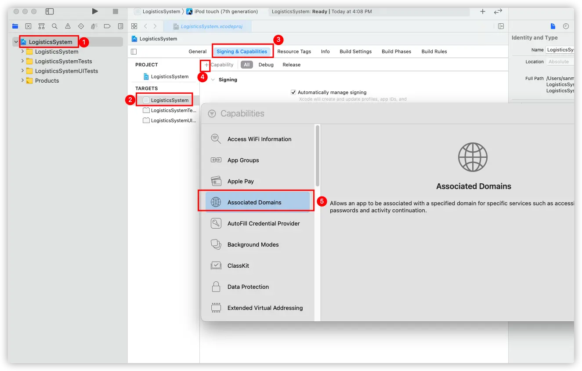Choose the iPod touch run destination

point(222,11)
